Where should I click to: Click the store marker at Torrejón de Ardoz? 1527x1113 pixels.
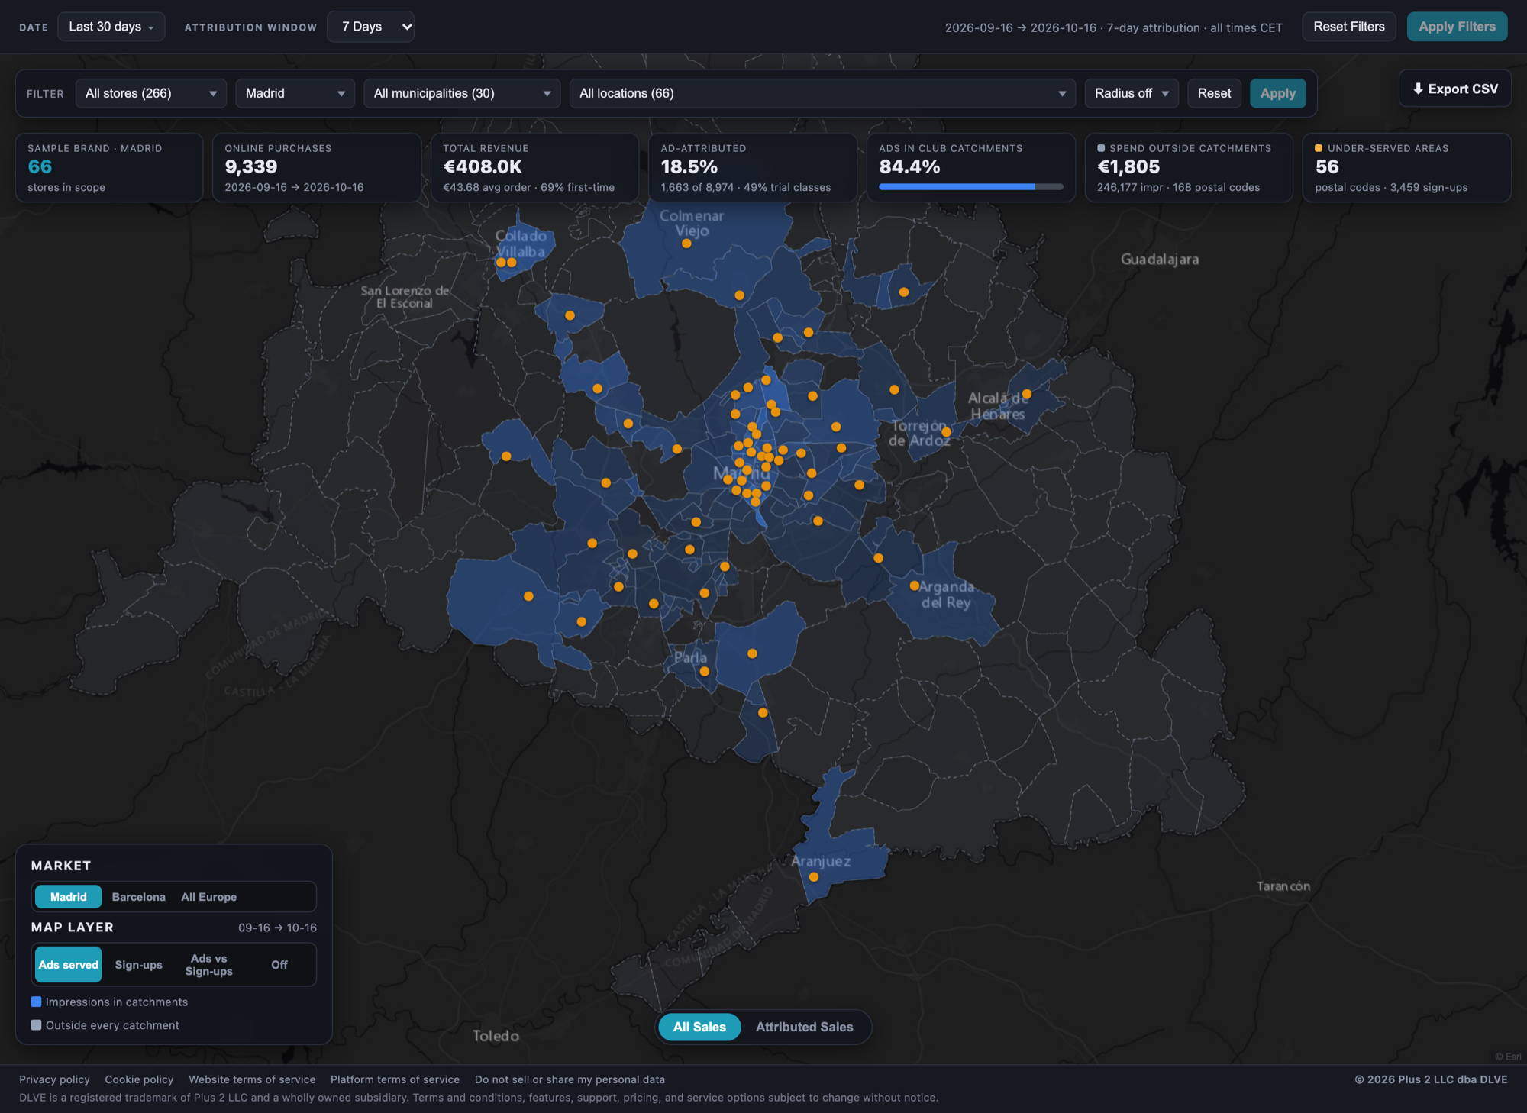click(946, 431)
